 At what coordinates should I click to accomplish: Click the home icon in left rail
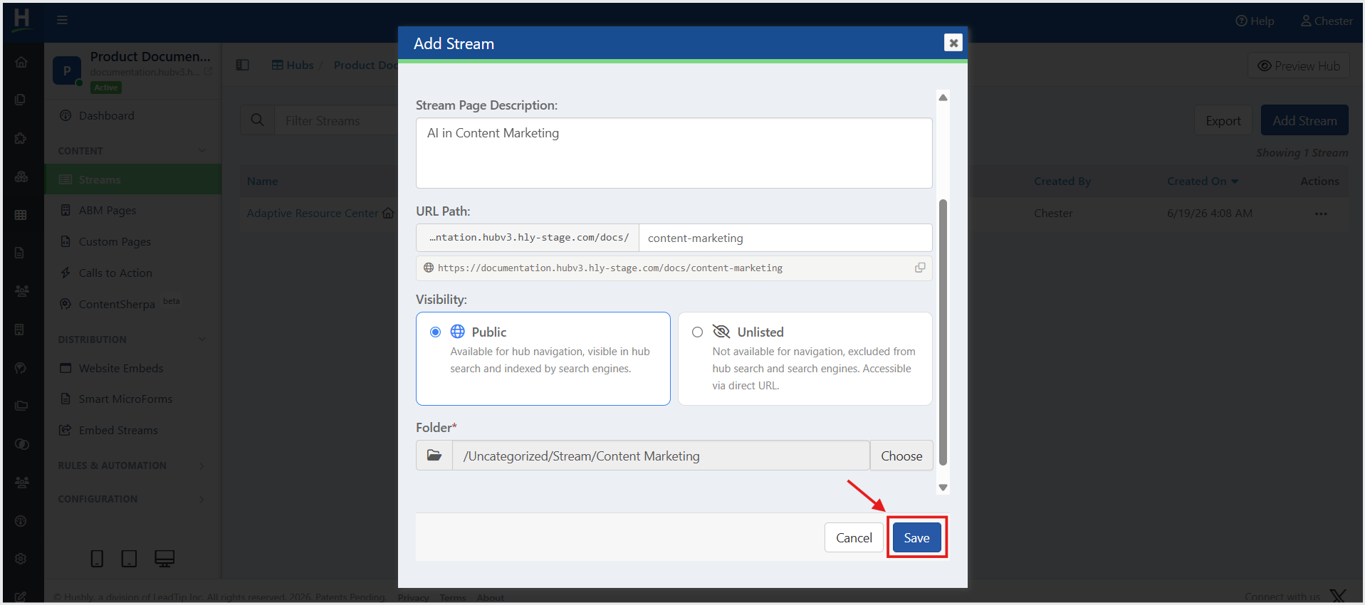[21, 62]
